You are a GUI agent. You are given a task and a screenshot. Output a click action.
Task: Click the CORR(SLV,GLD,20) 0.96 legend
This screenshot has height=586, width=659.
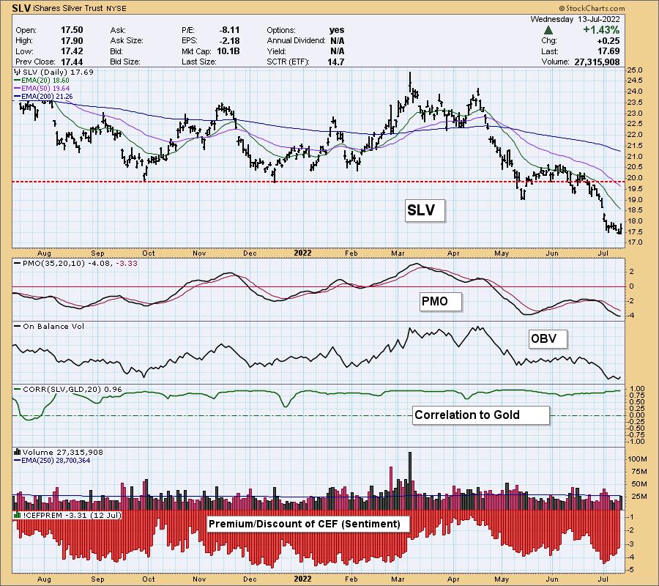(68, 389)
